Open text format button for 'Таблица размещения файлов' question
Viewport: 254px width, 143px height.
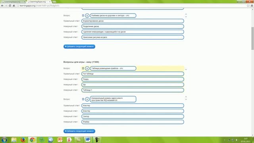(x=87, y=68)
